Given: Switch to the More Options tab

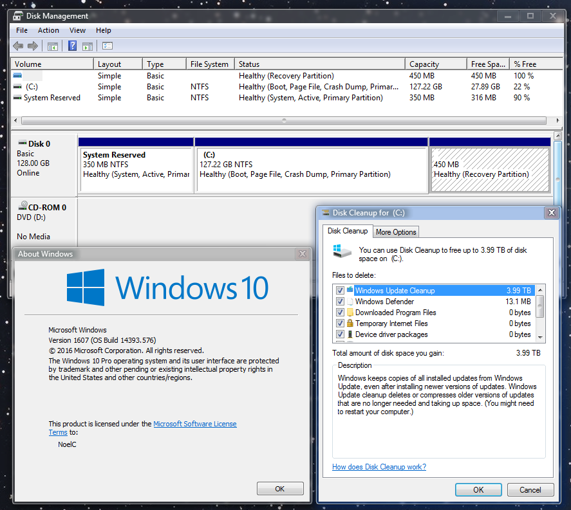Looking at the screenshot, I should click(396, 232).
